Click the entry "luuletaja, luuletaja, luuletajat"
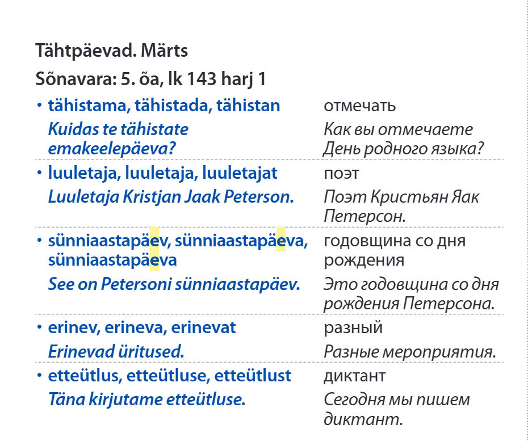Viewport: 528px width, 441px height. (x=163, y=173)
